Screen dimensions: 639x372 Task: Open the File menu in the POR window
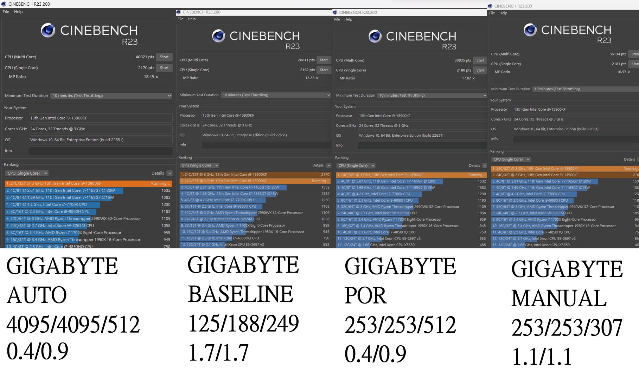coord(337,19)
